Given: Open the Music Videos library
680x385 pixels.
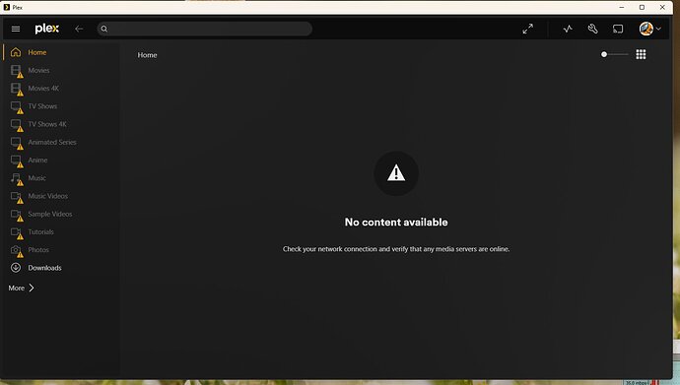Looking at the screenshot, I should pos(61,196).
